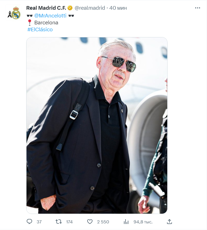
Task: Click the red location pin emoji
Action: [x=30, y=22]
